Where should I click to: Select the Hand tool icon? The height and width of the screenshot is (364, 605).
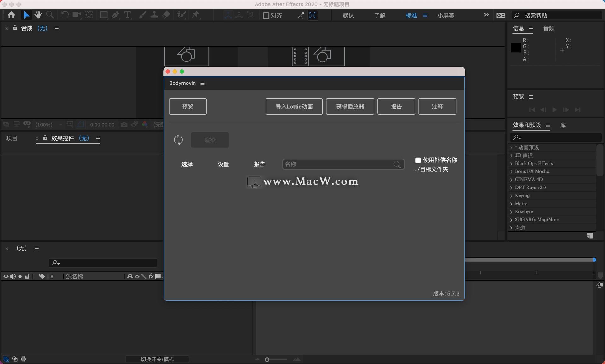[38, 15]
